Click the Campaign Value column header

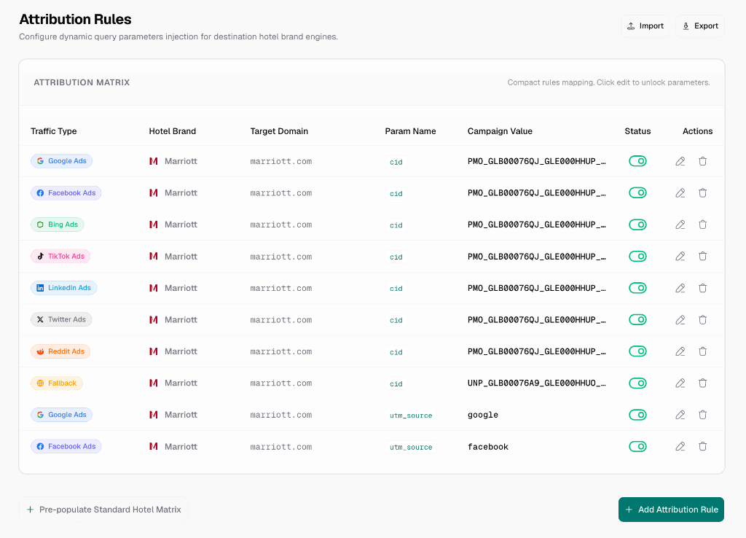(x=500, y=131)
